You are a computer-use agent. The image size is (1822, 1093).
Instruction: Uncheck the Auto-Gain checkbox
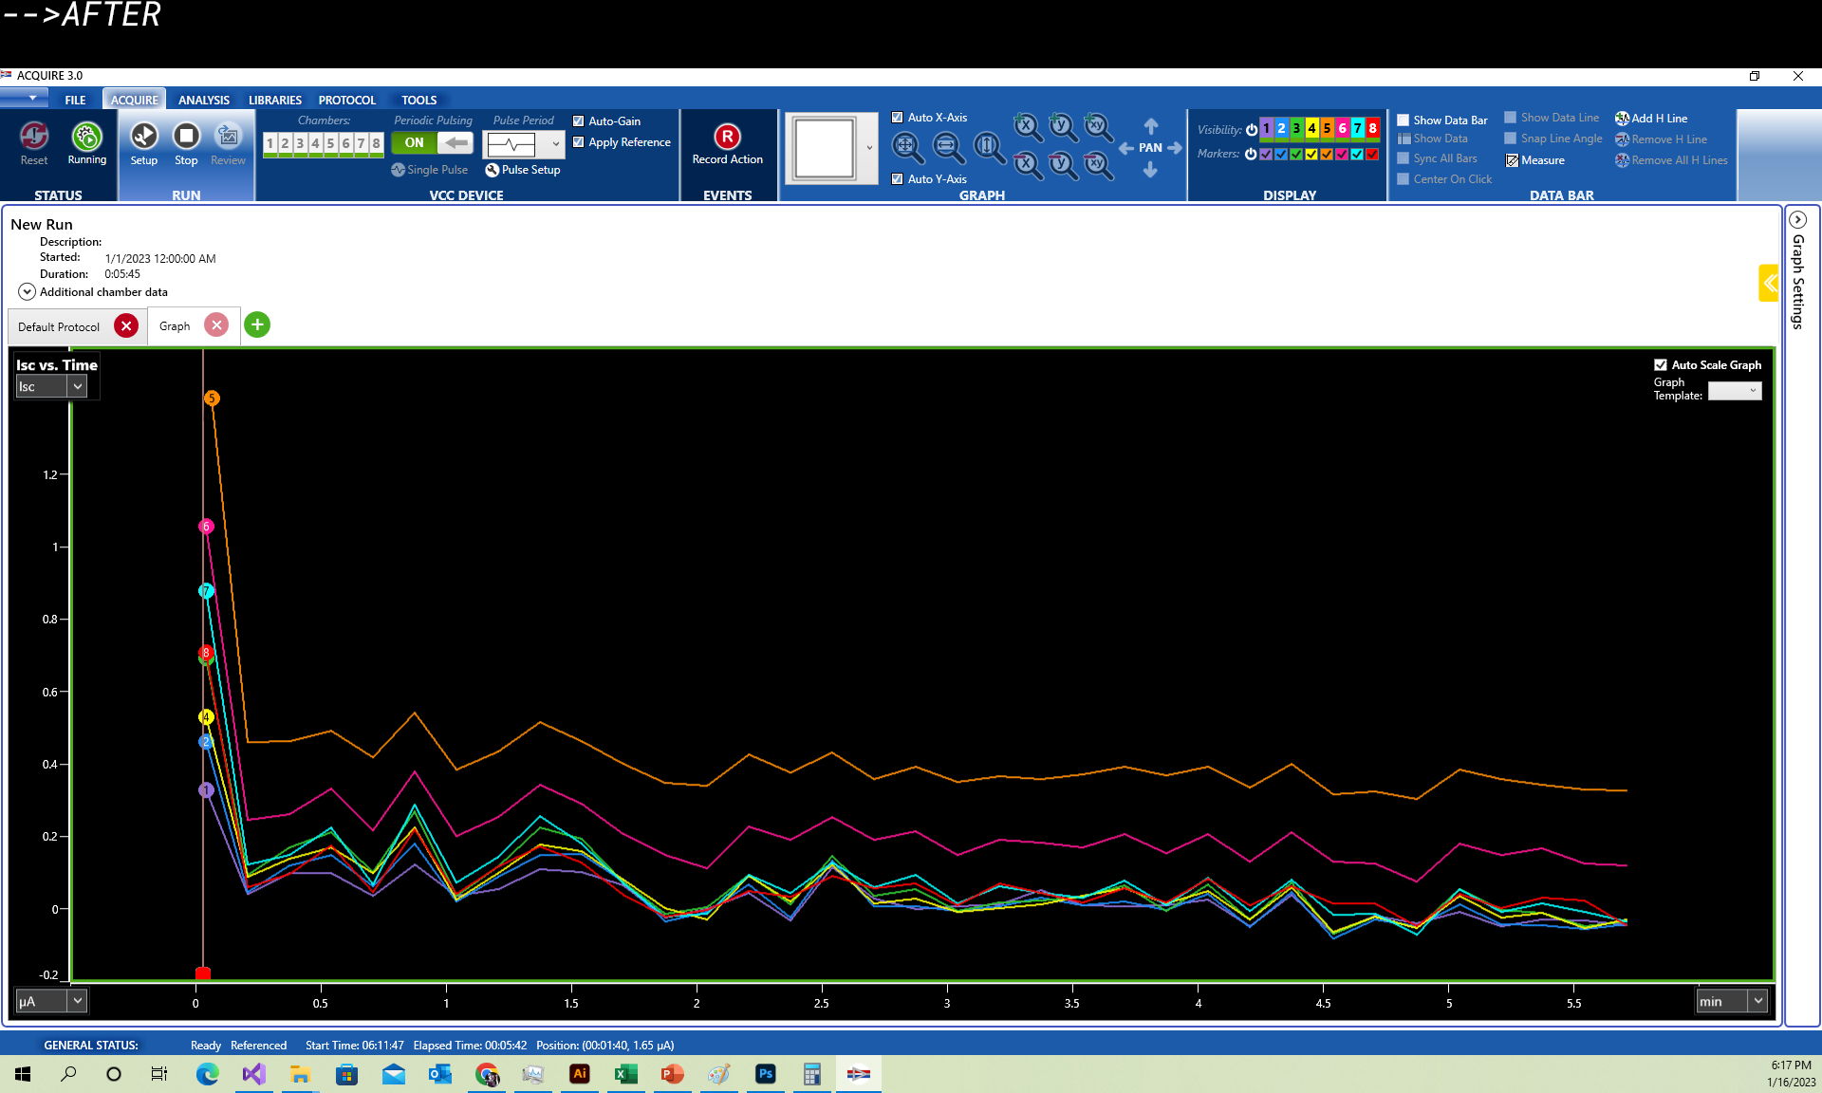[578, 121]
